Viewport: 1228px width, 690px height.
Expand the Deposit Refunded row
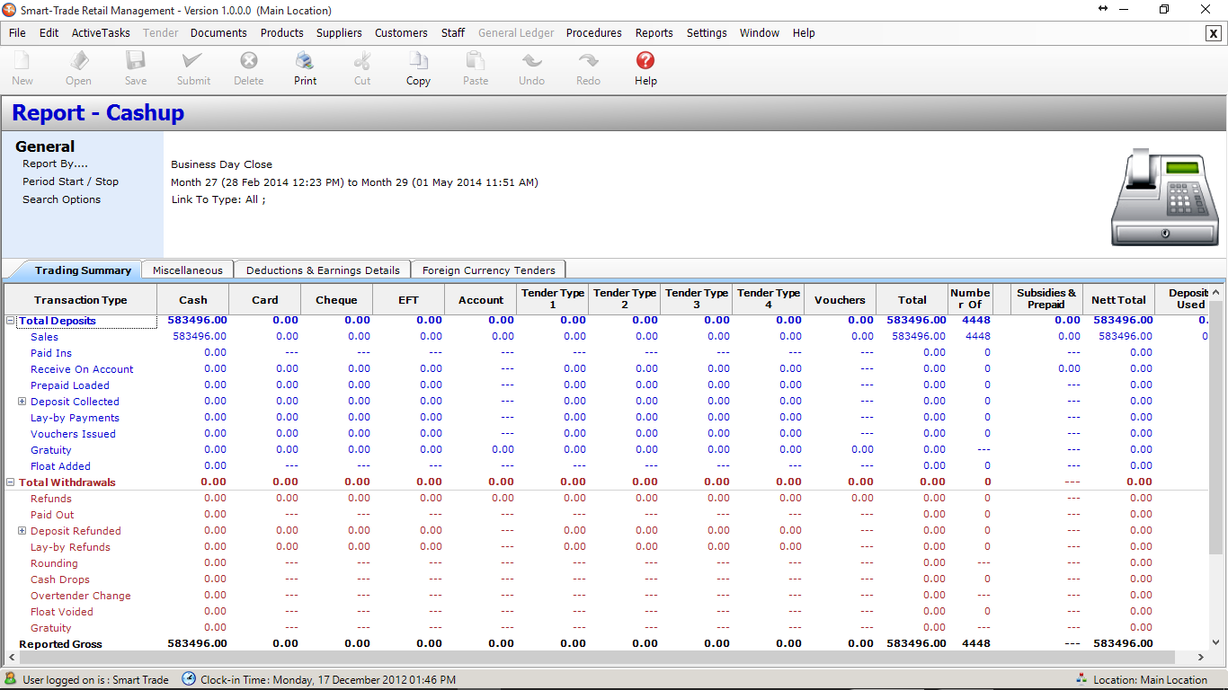[x=22, y=531]
